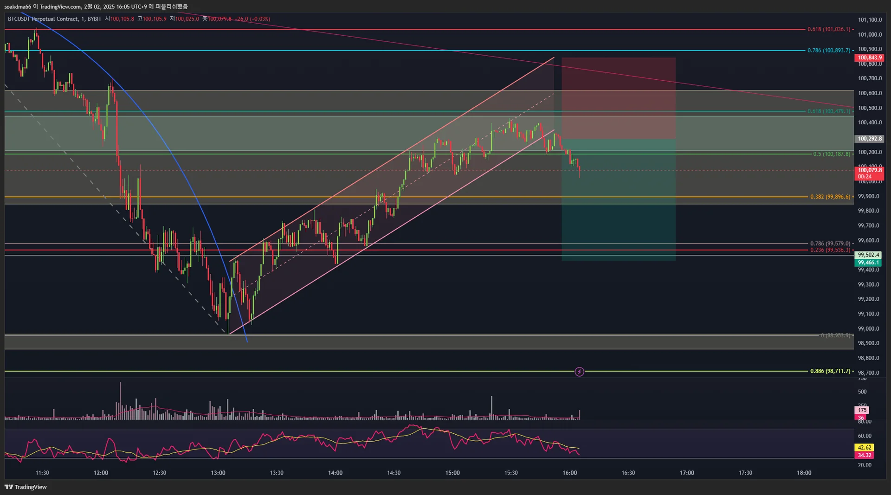The image size is (891, 495).
Task: Click the pink 175 volume value tag
Action: coord(862,410)
